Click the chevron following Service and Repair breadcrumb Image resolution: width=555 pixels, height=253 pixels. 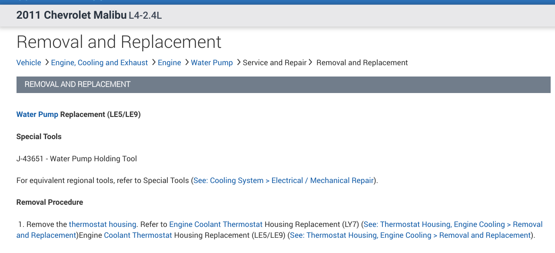pyautogui.click(x=310, y=63)
